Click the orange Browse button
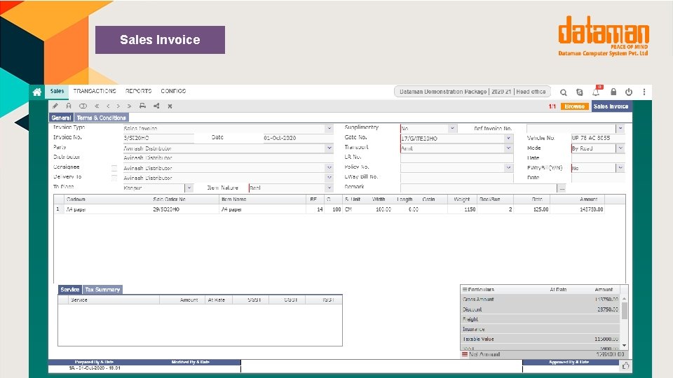The height and width of the screenshot is (378, 673). pyautogui.click(x=575, y=106)
